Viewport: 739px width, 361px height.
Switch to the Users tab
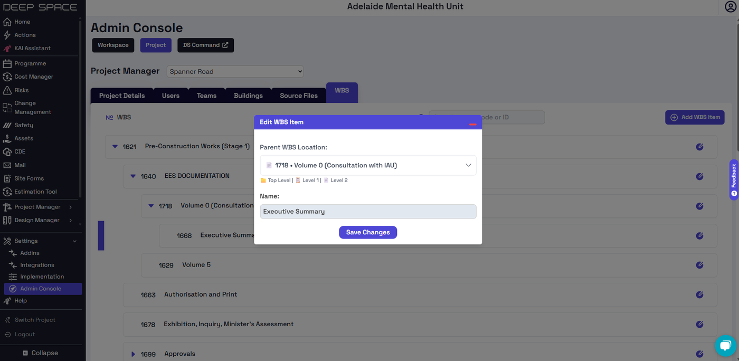click(x=170, y=96)
